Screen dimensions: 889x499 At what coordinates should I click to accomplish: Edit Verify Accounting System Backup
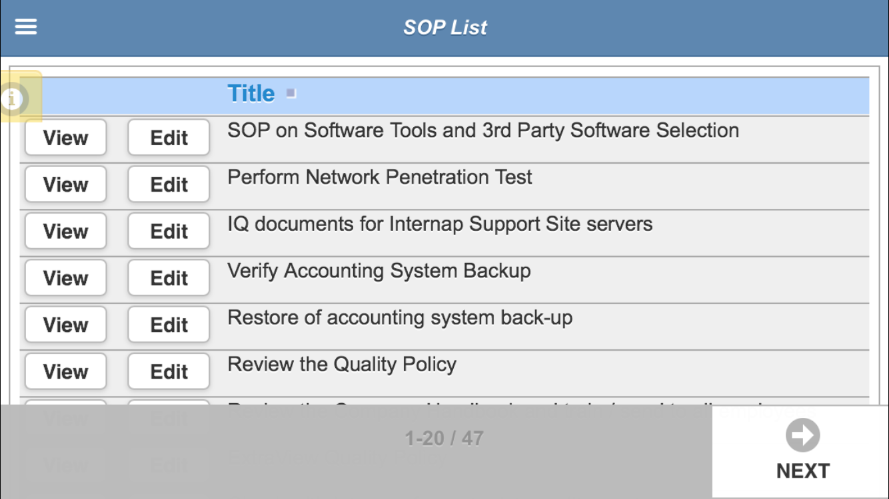pyautogui.click(x=169, y=278)
